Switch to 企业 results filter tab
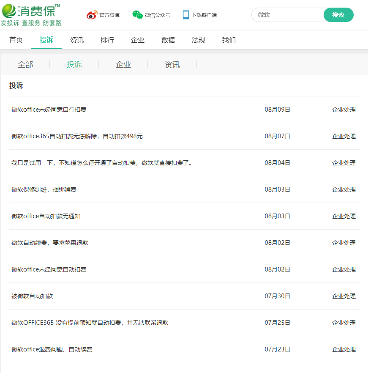 pos(123,64)
